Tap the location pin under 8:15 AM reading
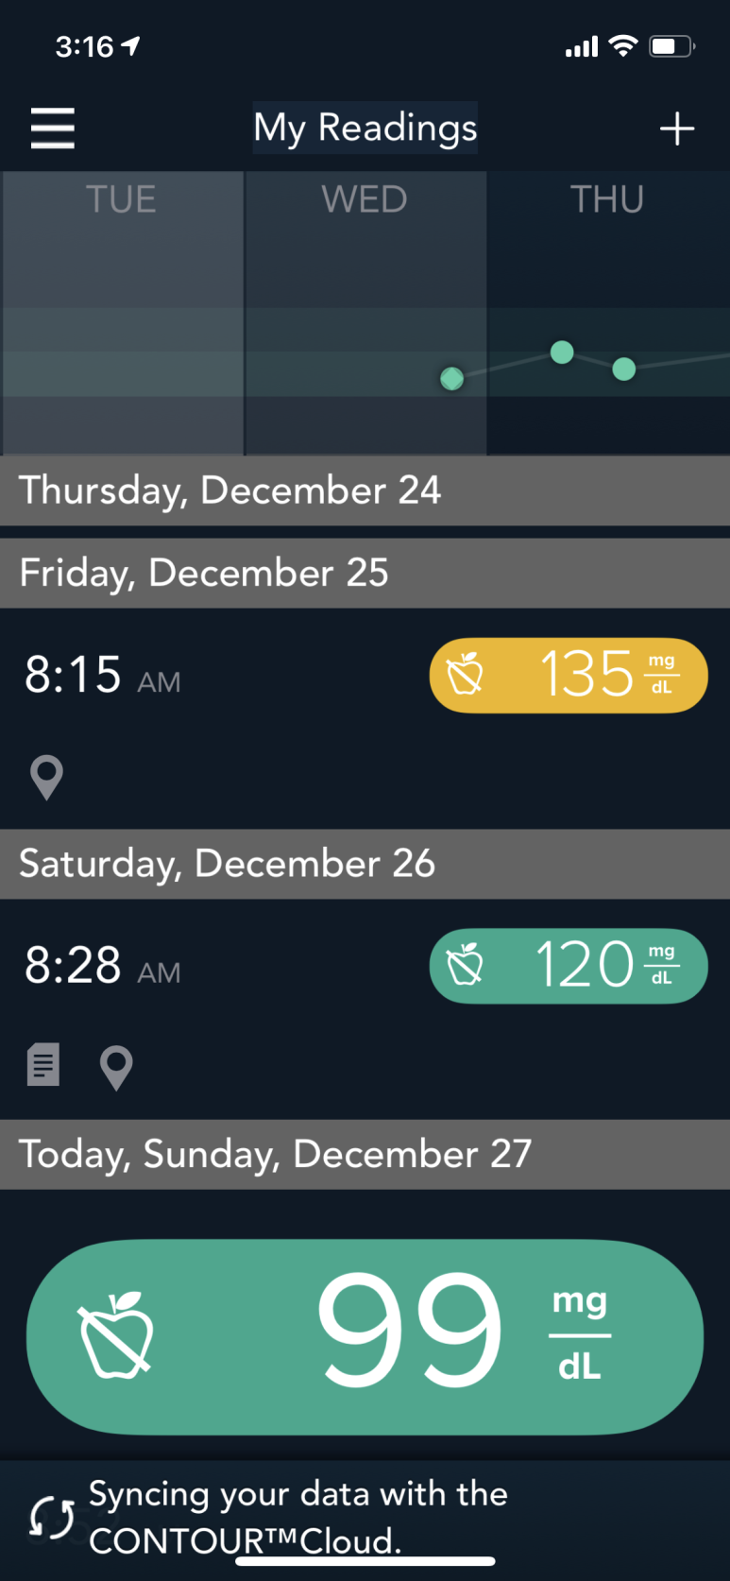 point(46,778)
